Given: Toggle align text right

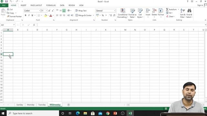Looking at the screenshot, I should coord(64,15).
